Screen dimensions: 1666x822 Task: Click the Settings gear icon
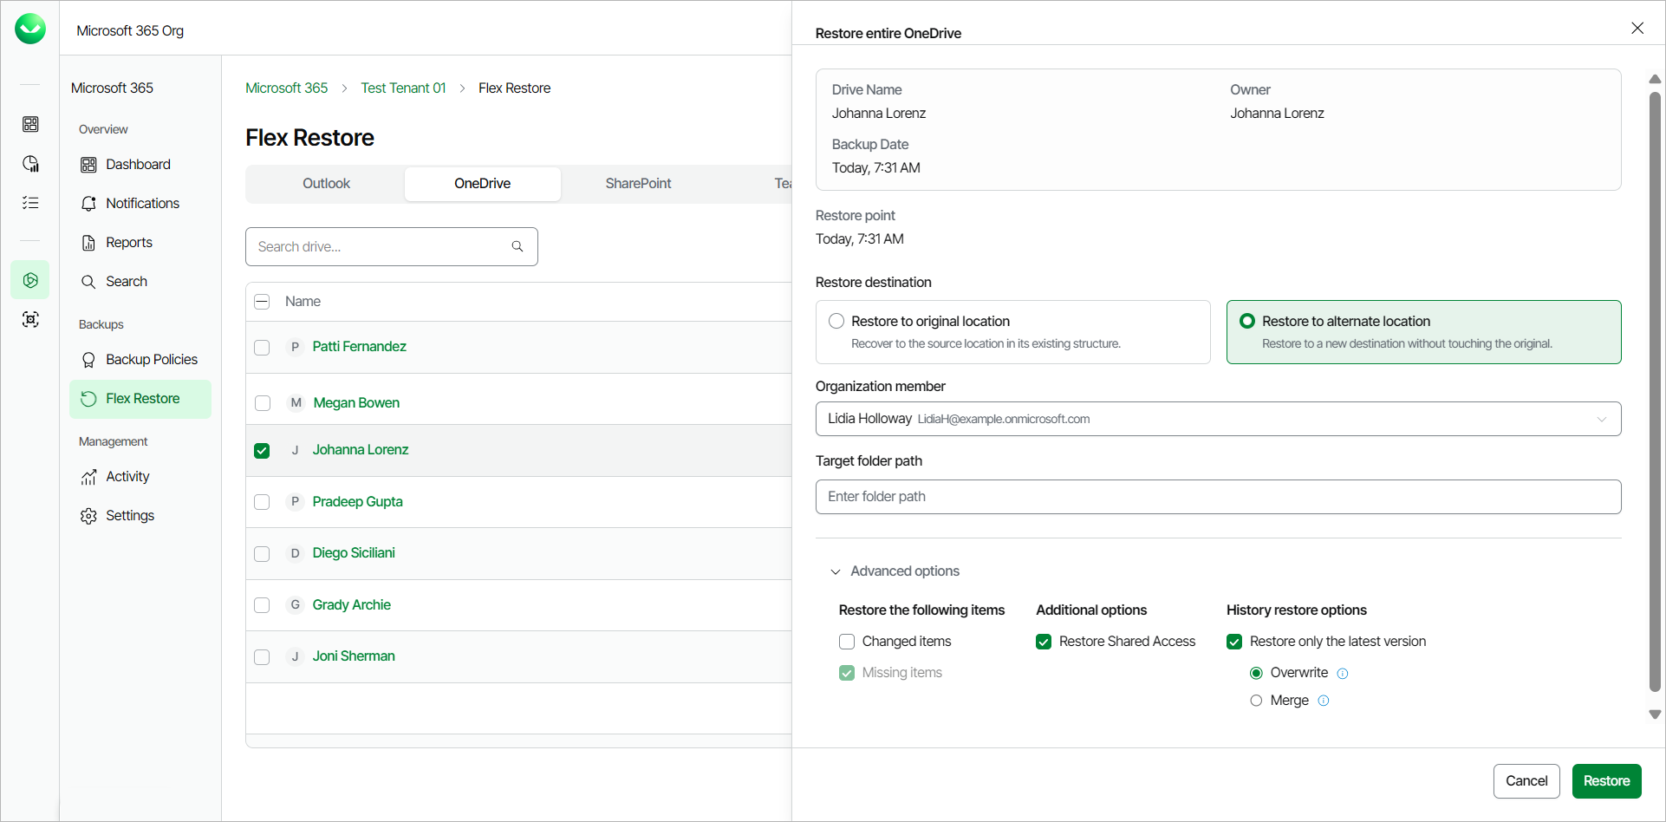click(88, 516)
